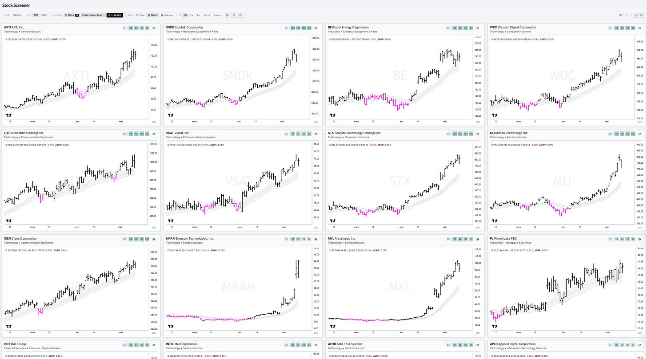
Task: Switch to the Table view
Action: [140, 15]
